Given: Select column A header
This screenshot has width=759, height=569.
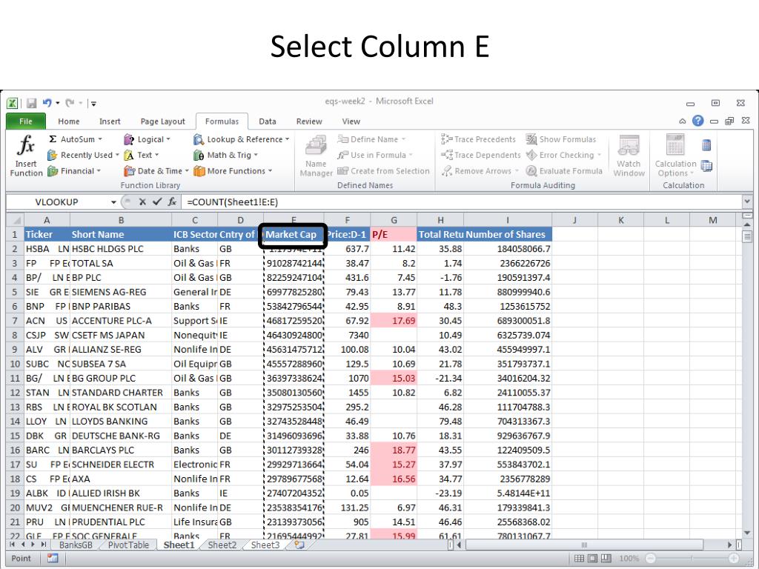Looking at the screenshot, I should [x=47, y=220].
